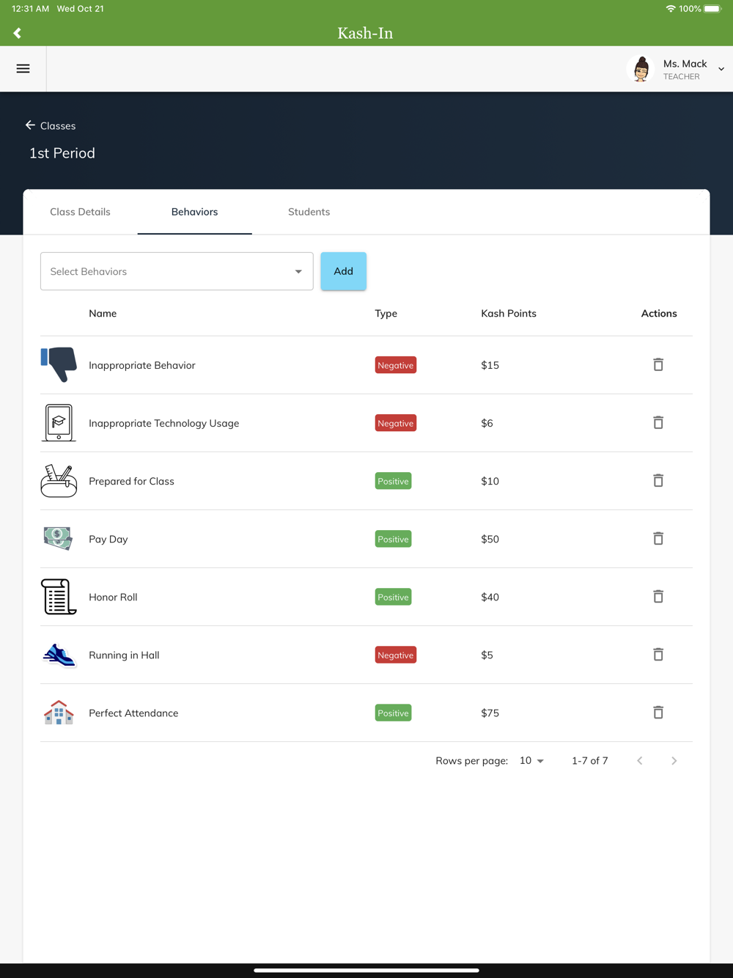
Task: Go back to Classes
Action: tap(51, 125)
